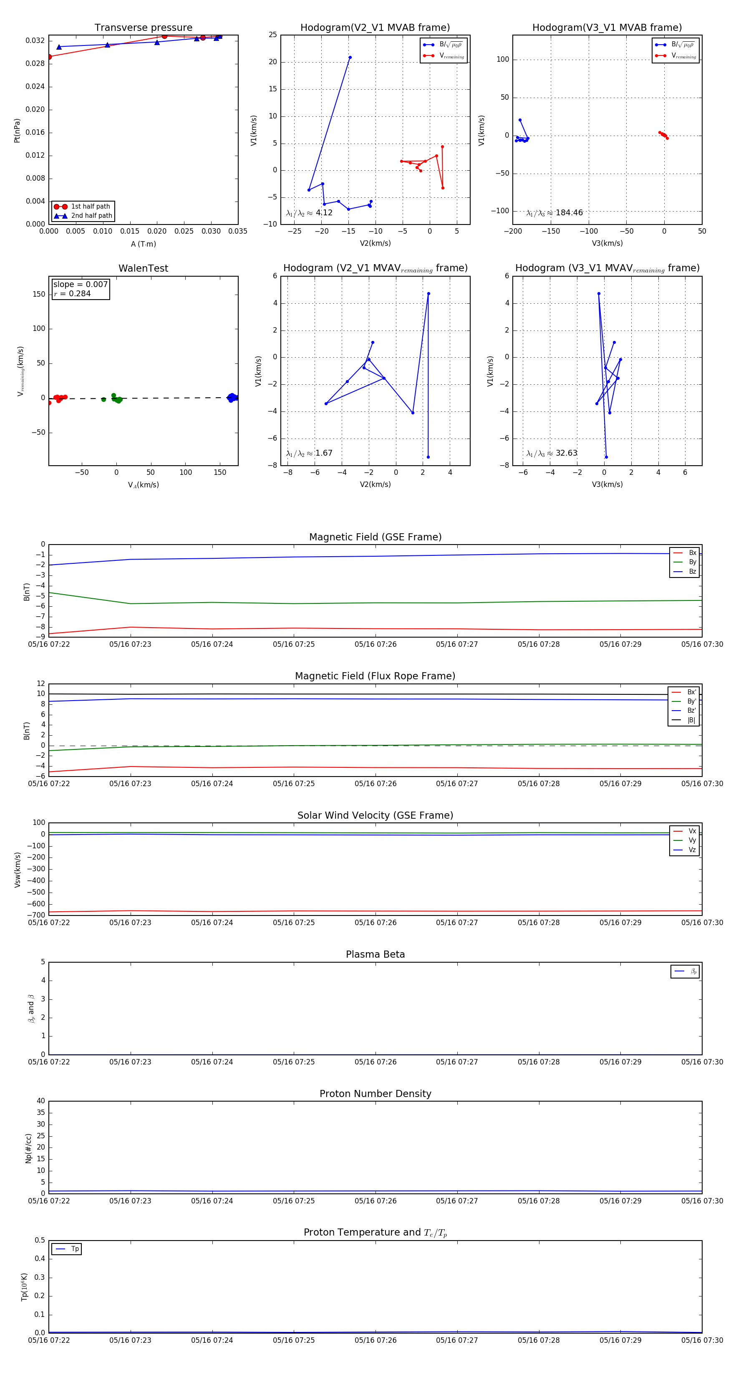Select the 'slope = 0.007' annotation
This screenshot has width=751, height=1377.
80,285
